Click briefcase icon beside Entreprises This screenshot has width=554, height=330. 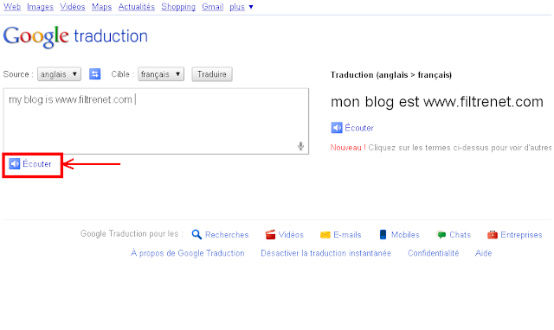(493, 234)
